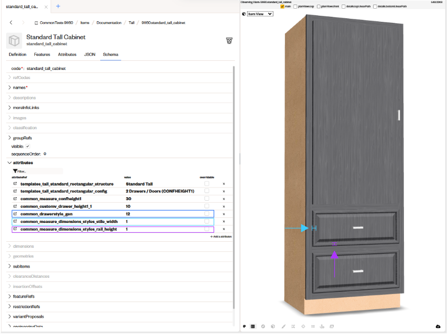This screenshot has height=334, width=448.
Task: Toggle the main view checkbox
Action: click(282, 6)
